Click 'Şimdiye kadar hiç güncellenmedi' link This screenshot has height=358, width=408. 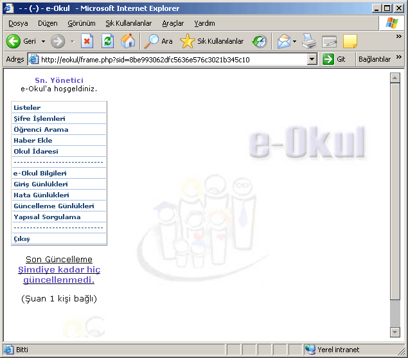(59, 274)
